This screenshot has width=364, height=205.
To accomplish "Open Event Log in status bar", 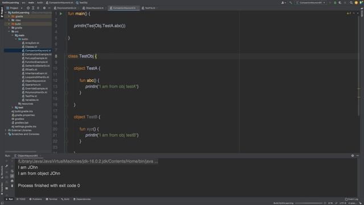I will (x=351, y=199).
